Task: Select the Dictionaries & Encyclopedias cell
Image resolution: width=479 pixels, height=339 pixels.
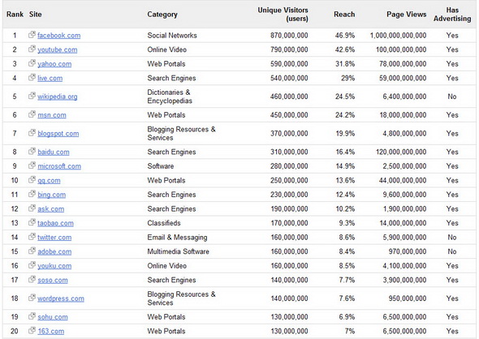Action: 170,97
